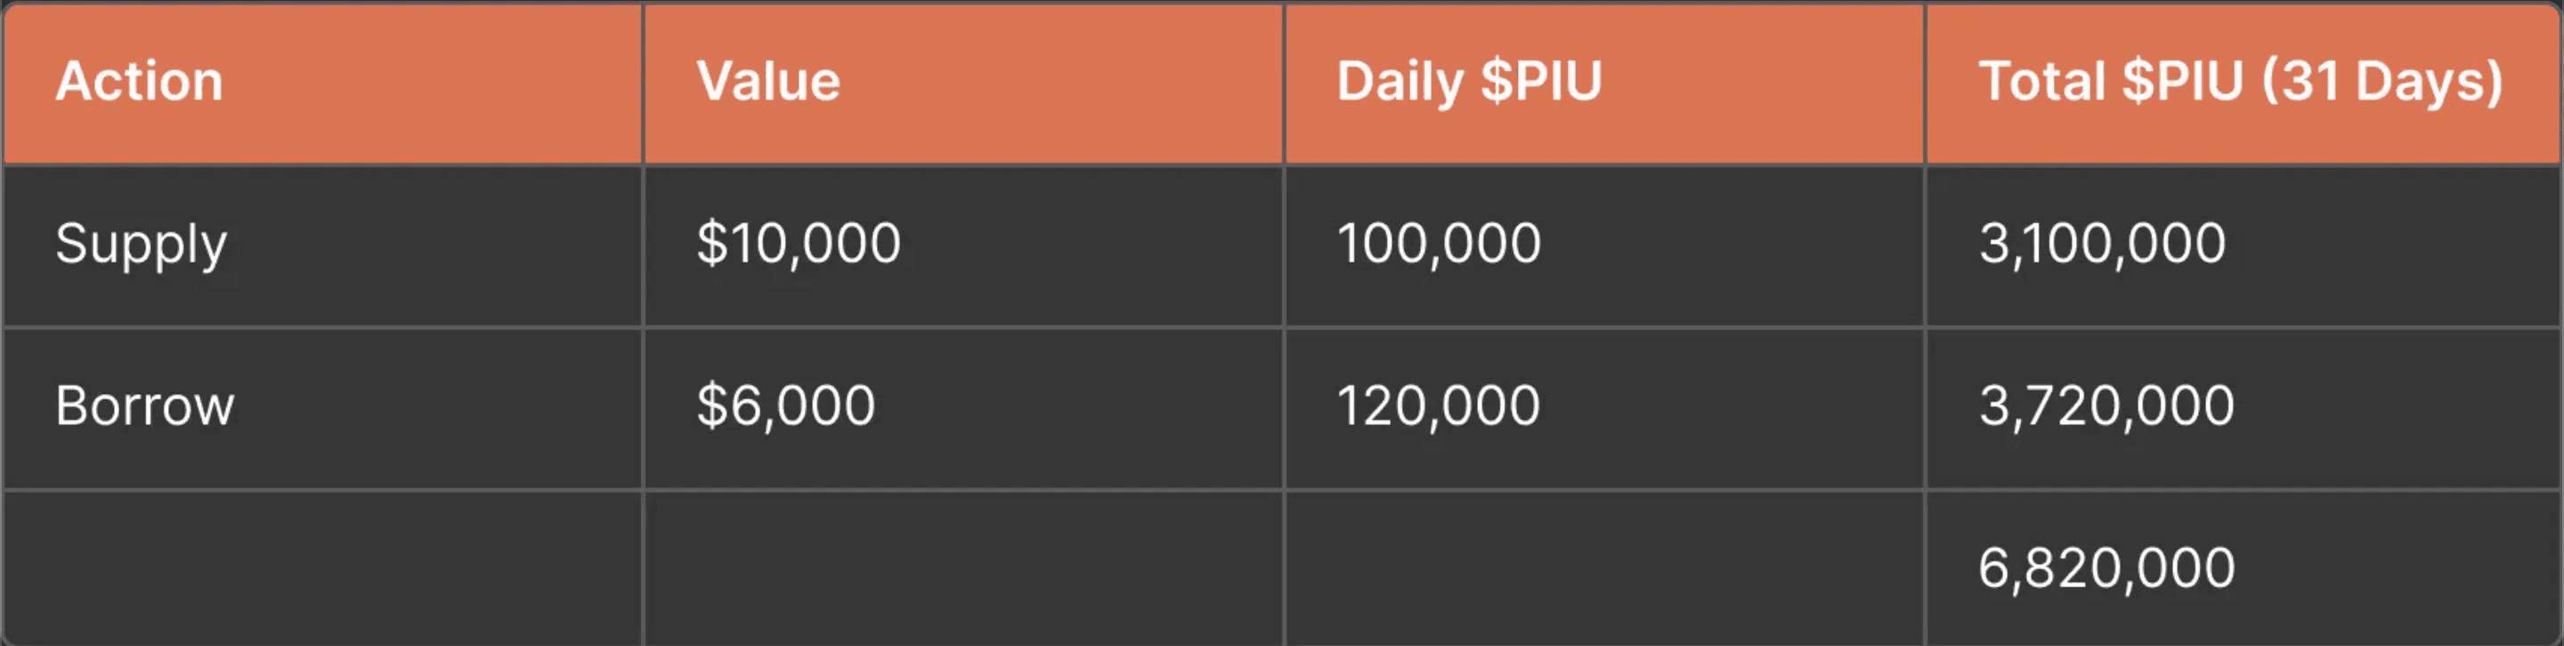The width and height of the screenshot is (2564, 646).
Task: Click the $PIU text in Daily header
Action: coord(1541,81)
